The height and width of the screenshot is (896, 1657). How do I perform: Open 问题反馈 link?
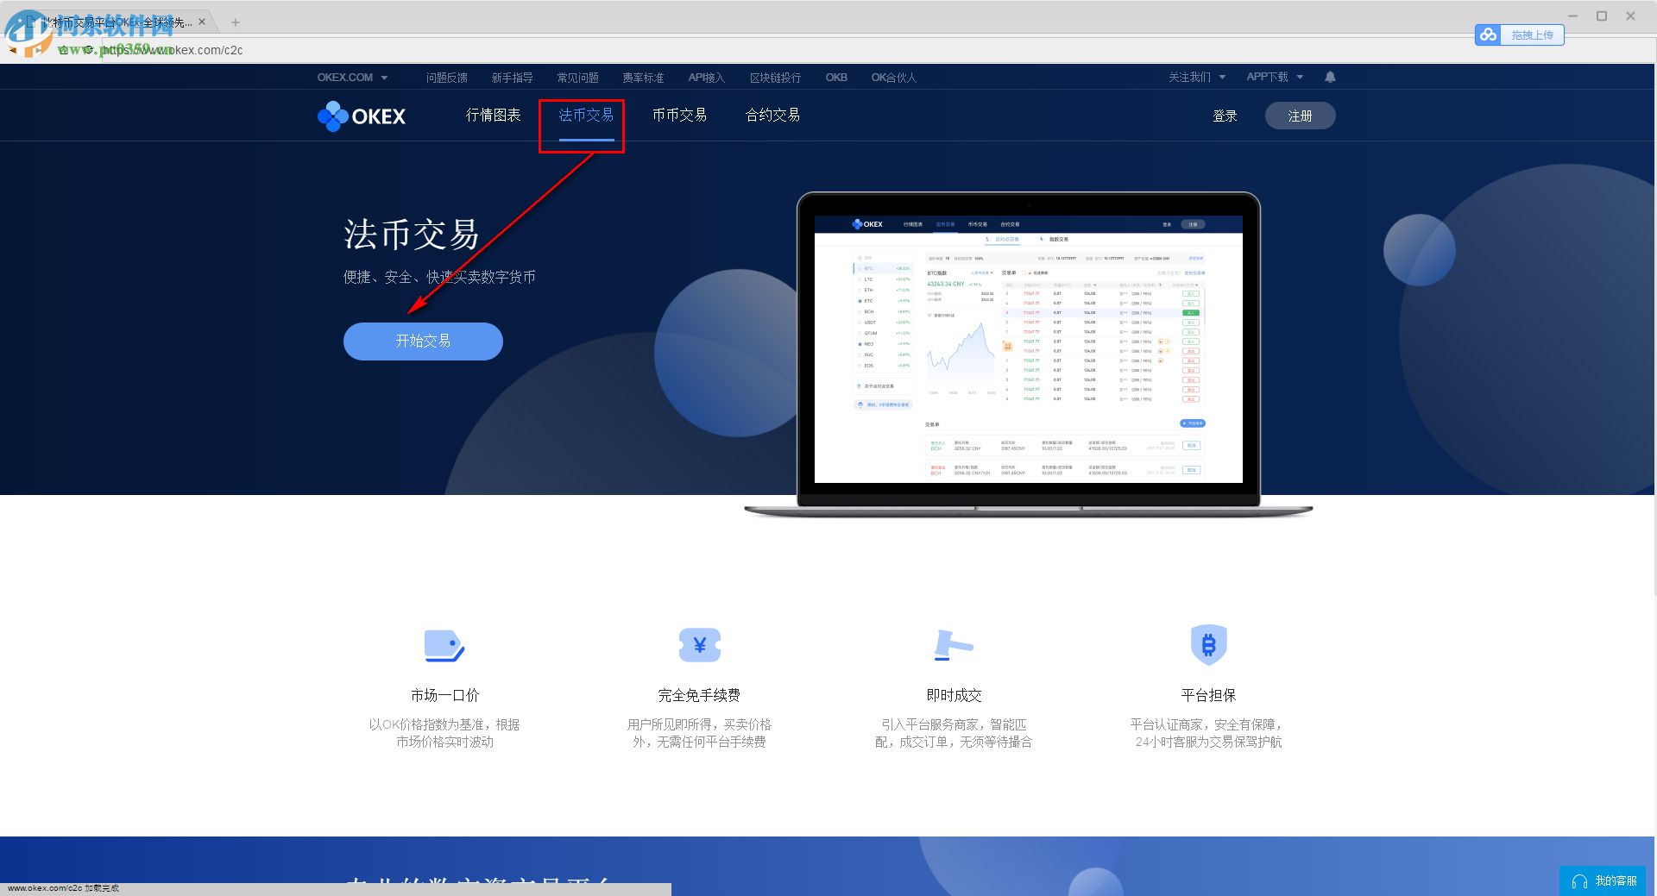[446, 78]
